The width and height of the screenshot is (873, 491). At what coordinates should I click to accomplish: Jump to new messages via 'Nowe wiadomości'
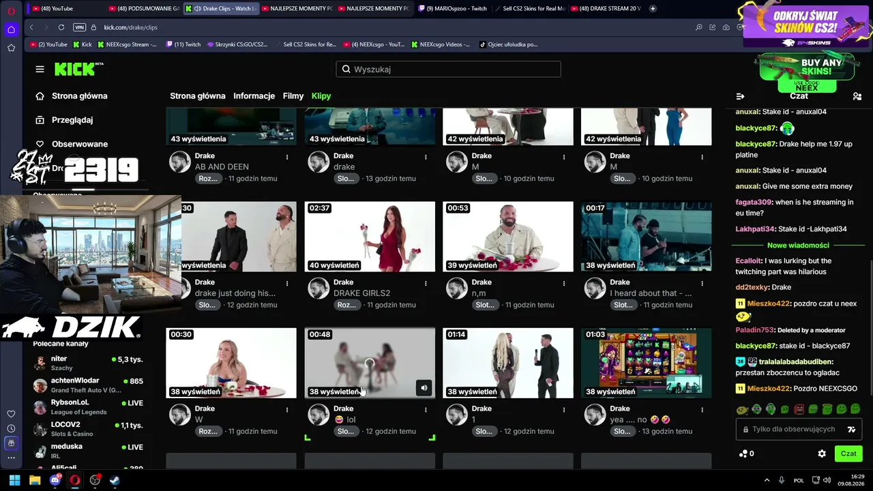tap(798, 245)
